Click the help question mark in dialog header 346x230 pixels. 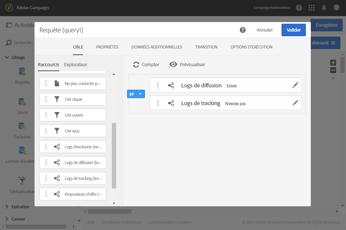click(242, 30)
